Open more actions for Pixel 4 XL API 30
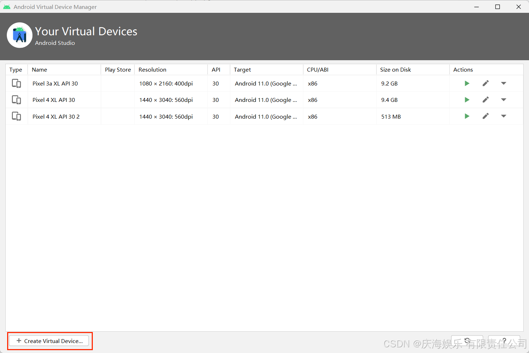 point(504,100)
